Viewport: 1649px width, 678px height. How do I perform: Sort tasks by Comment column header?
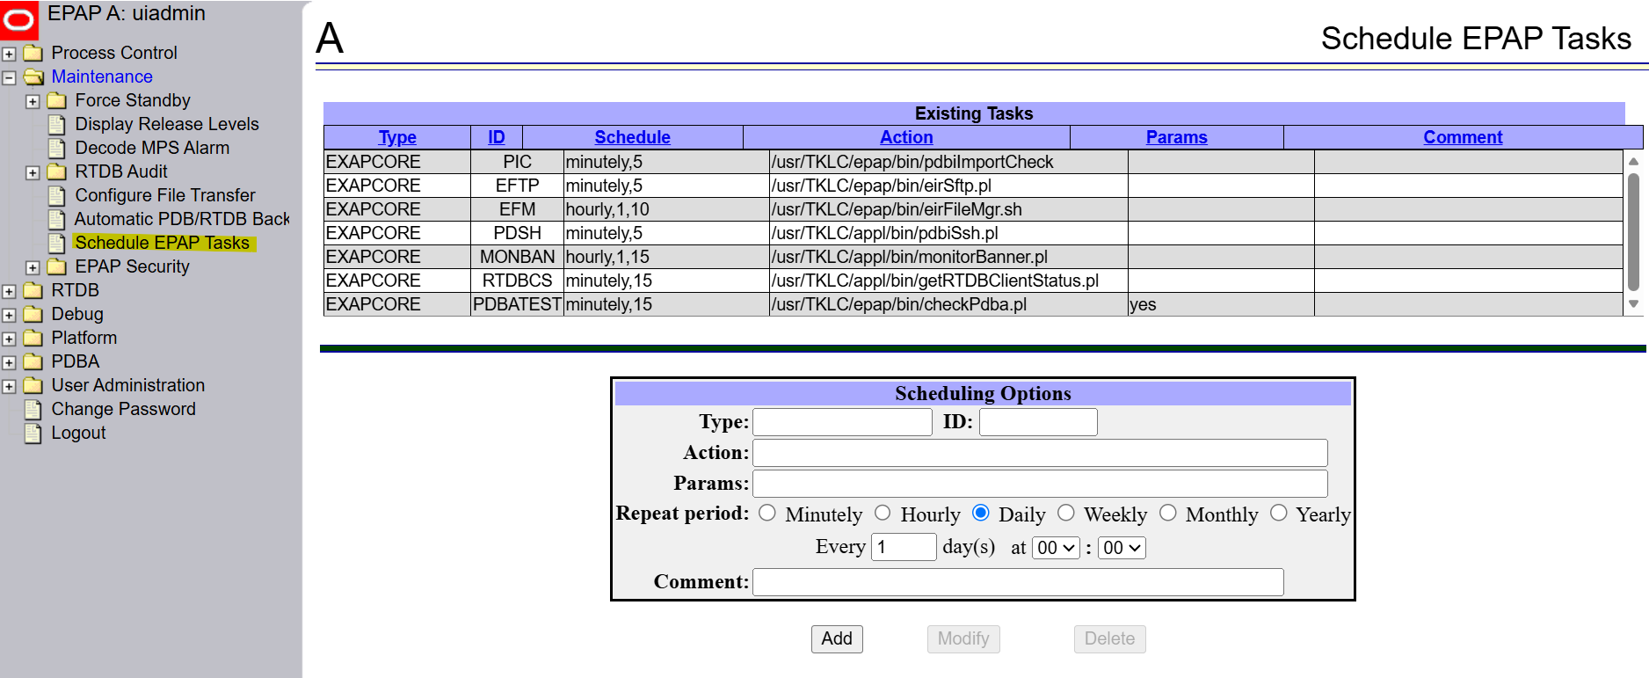(x=1463, y=137)
